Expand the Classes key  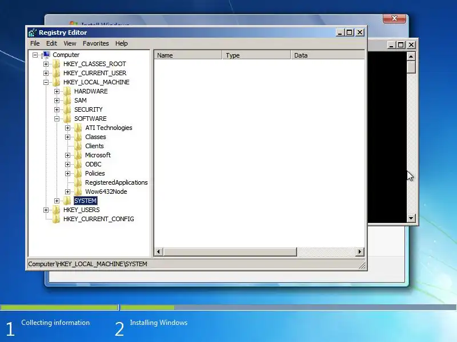point(67,137)
